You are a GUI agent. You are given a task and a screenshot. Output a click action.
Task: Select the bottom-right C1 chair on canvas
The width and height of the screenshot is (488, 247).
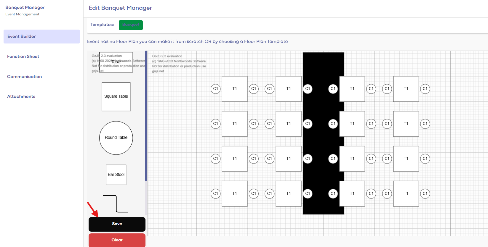pos(425,193)
